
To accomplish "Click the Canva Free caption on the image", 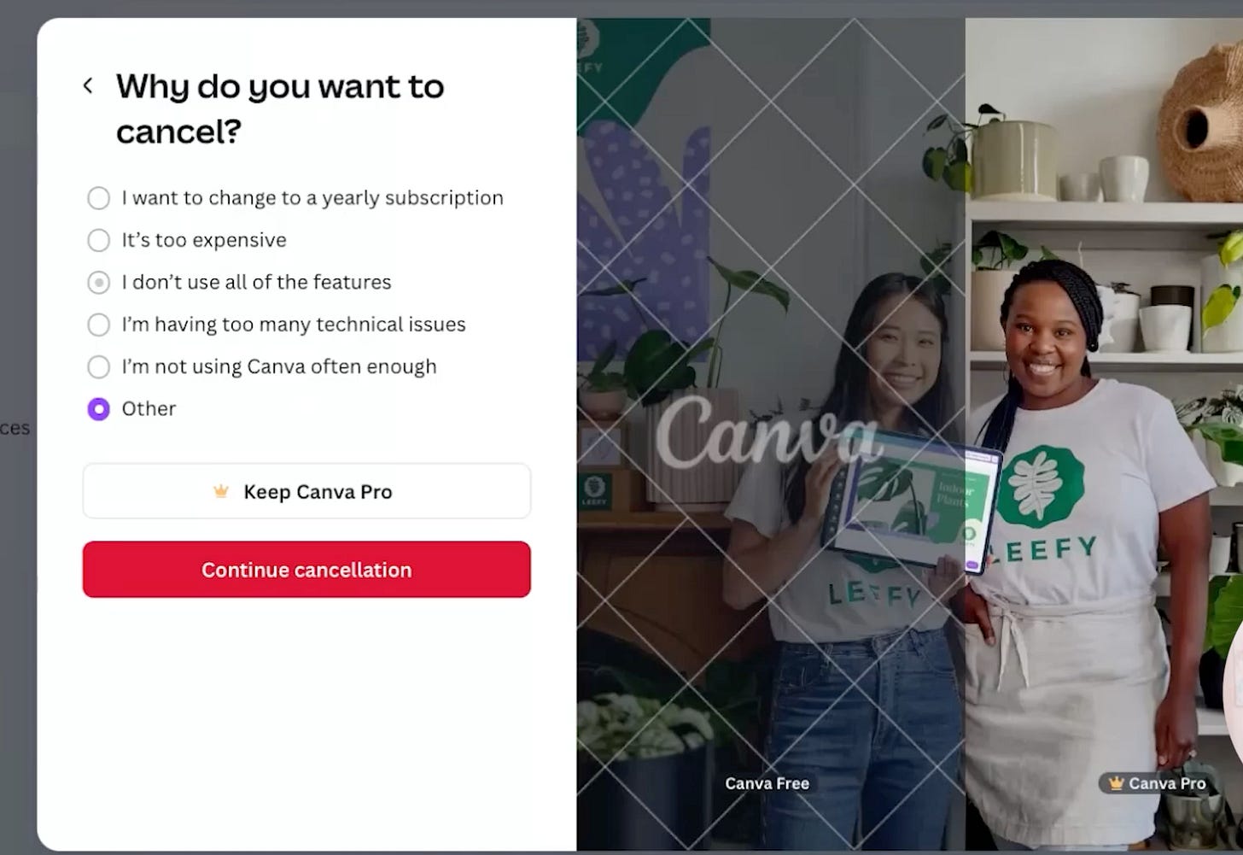I will [x=767, y=783].
